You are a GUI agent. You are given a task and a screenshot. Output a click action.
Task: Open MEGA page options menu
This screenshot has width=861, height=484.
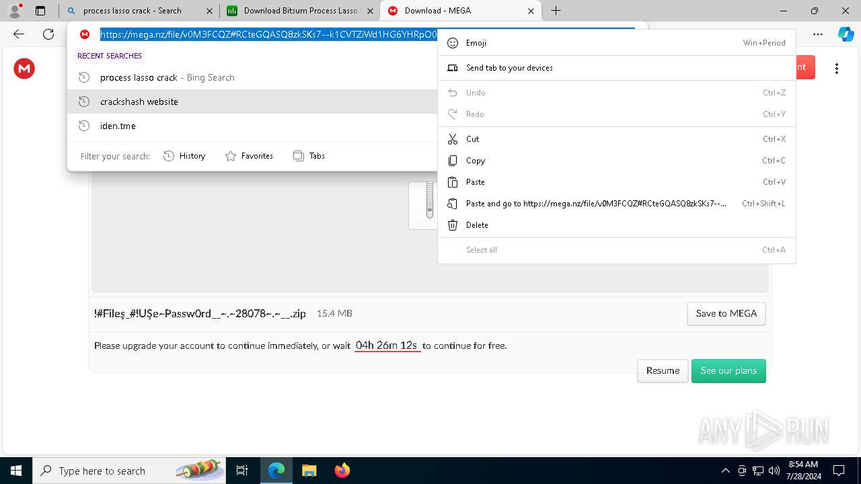click(836, 69)
